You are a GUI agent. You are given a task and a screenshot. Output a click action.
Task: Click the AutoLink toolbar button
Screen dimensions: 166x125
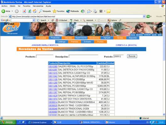coord(88,20)
